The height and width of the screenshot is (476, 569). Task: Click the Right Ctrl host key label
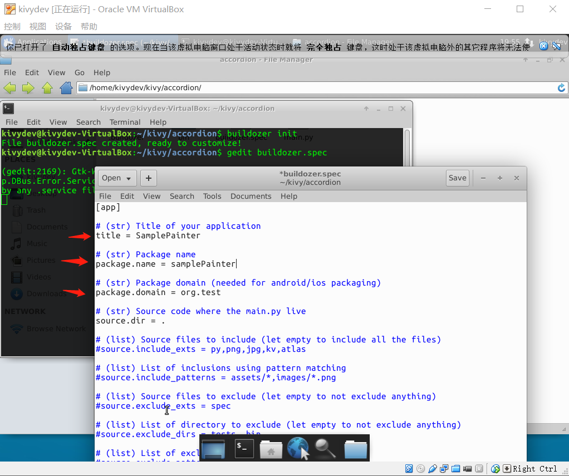534,469
